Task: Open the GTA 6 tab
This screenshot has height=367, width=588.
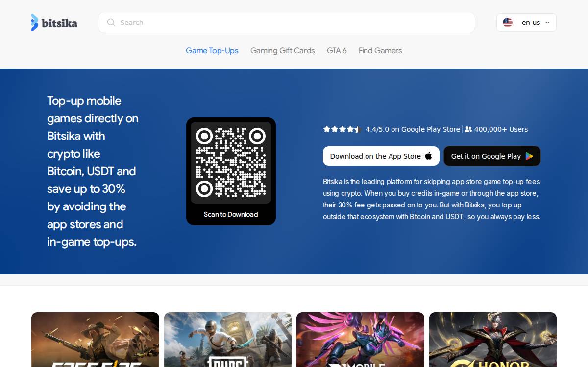Action: click(337, 50)
